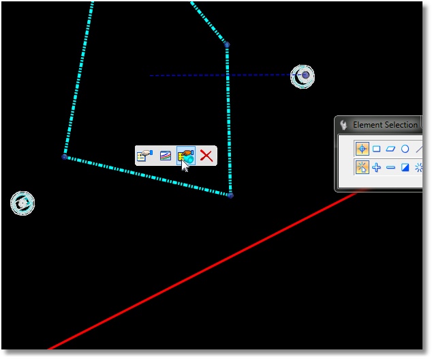Click the highlighted utility properties icon with pipe
This screenshot has width=432, height=359.
tap(186, 156)
